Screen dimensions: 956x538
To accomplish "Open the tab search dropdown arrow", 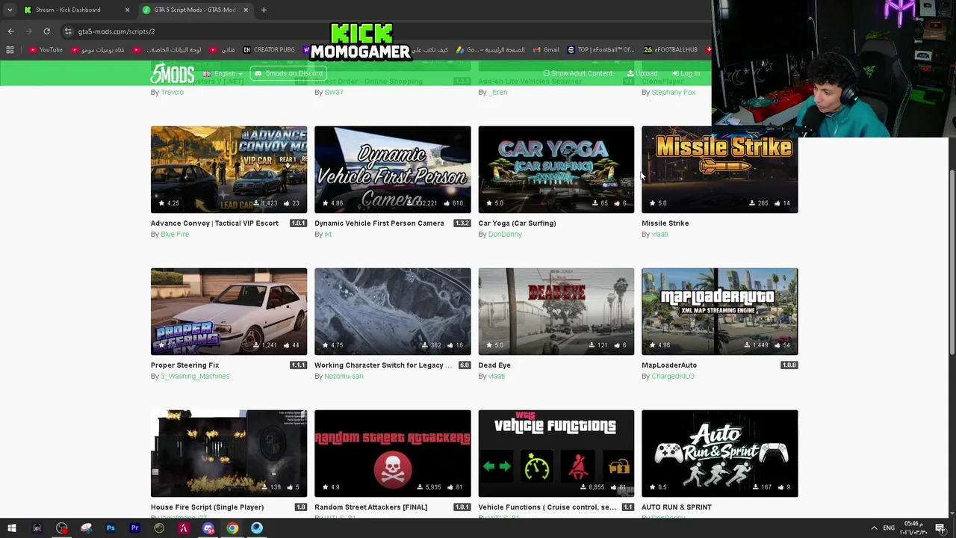I will tap(10, 10).
